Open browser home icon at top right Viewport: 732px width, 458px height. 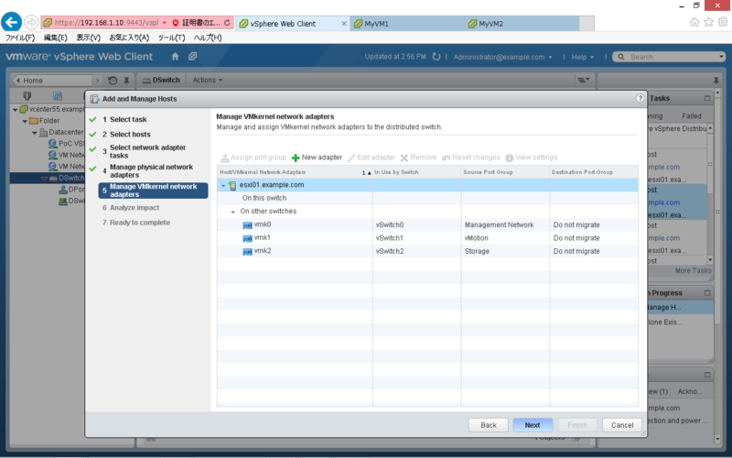[x=694, y=22]
